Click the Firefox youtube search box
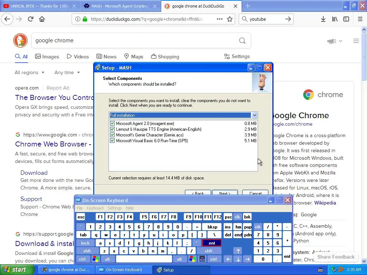 point(266,19)
